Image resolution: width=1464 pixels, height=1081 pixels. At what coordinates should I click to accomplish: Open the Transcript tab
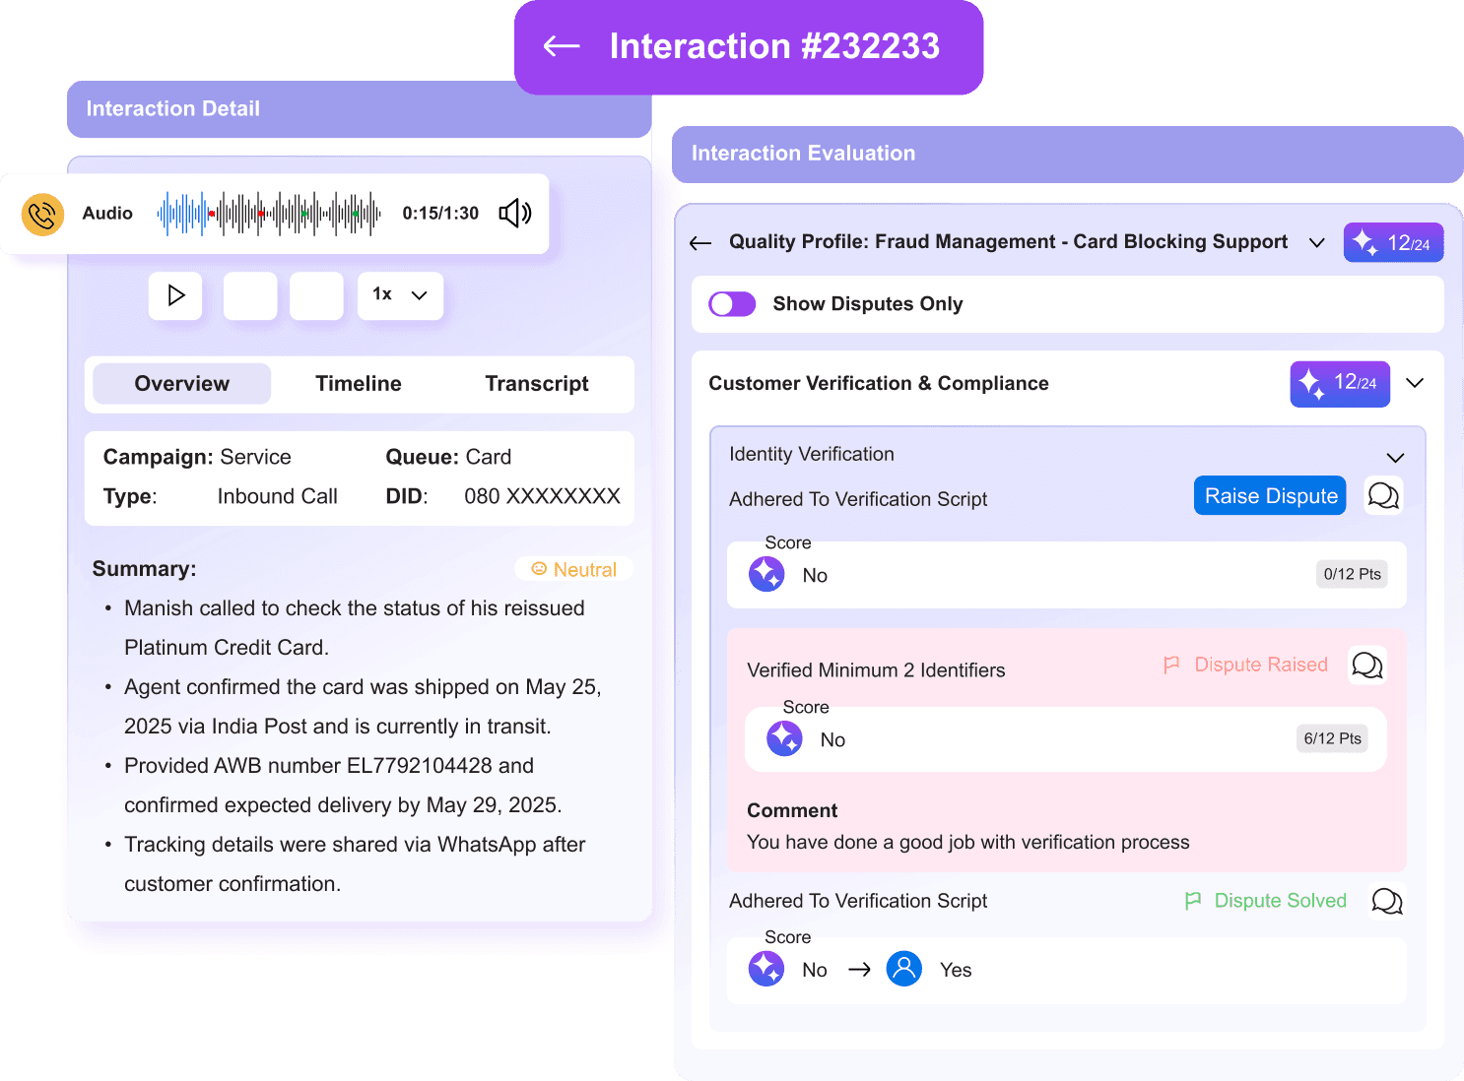536,384
